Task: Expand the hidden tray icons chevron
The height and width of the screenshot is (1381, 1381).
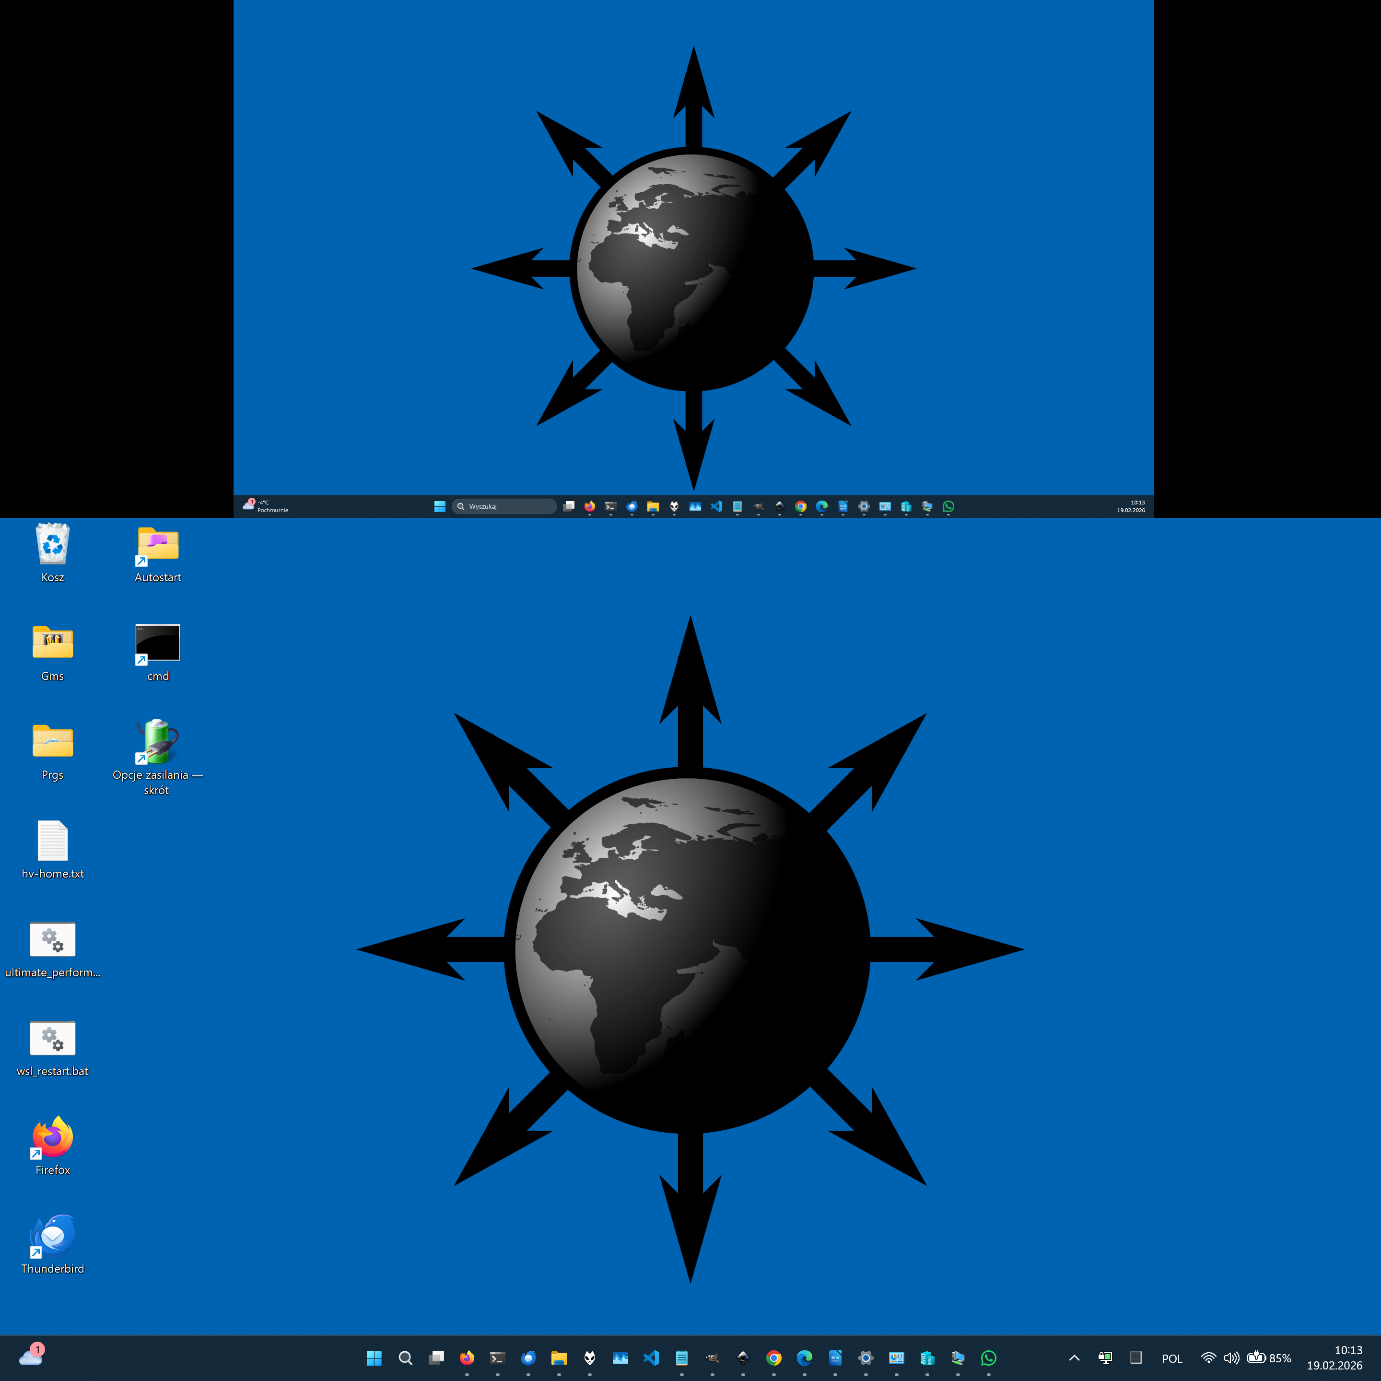Action: (x=1074, y=1358)
